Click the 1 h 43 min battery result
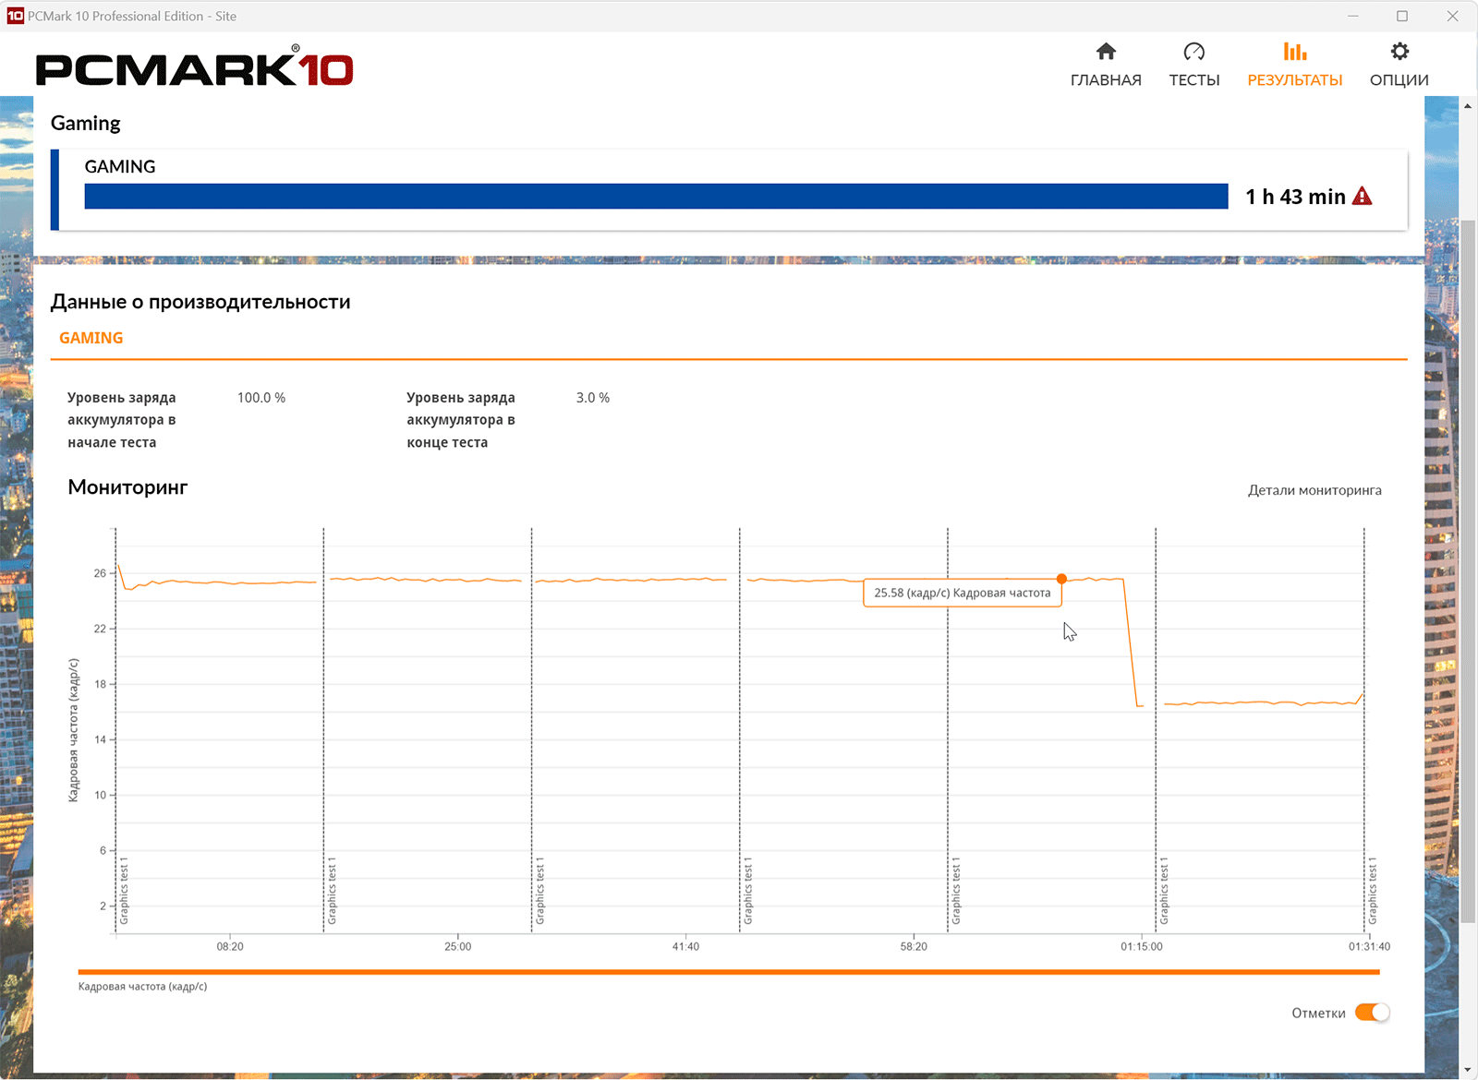1478x1080 pixels. (x=1295, y=197)
